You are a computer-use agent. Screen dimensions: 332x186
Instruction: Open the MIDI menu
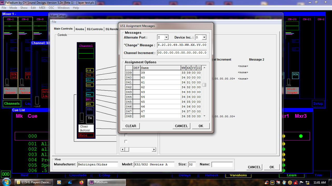click(42, 8)
